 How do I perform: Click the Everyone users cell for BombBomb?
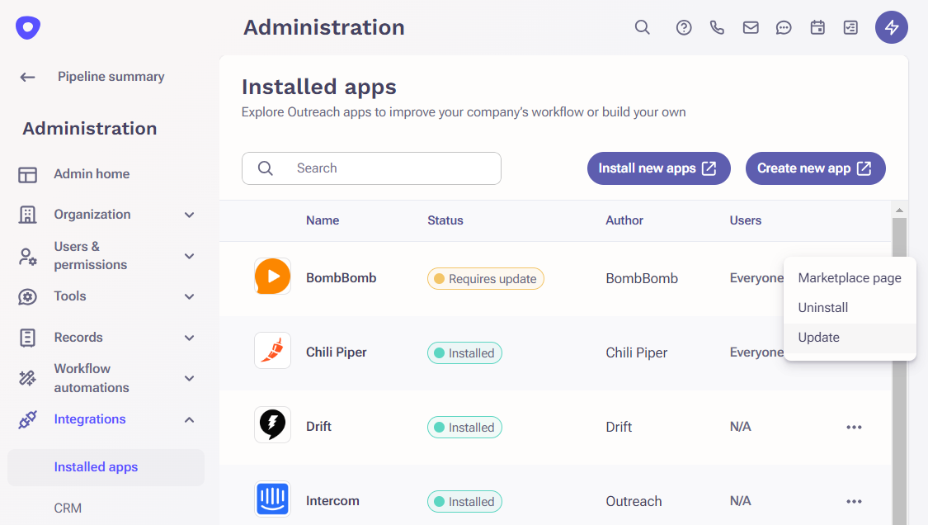pyautogui.click(x=756, y=278)
